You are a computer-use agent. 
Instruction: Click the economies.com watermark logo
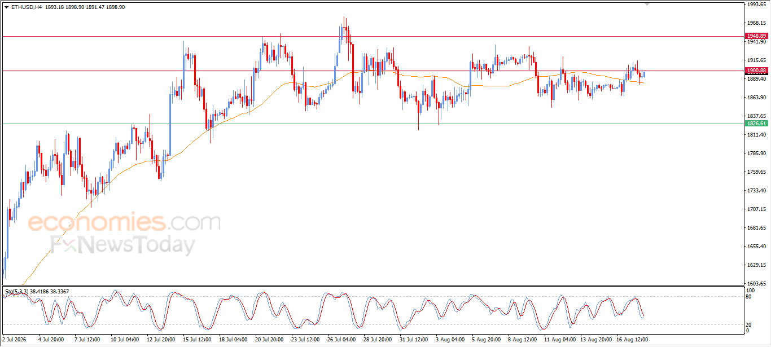tap(124, 222)
